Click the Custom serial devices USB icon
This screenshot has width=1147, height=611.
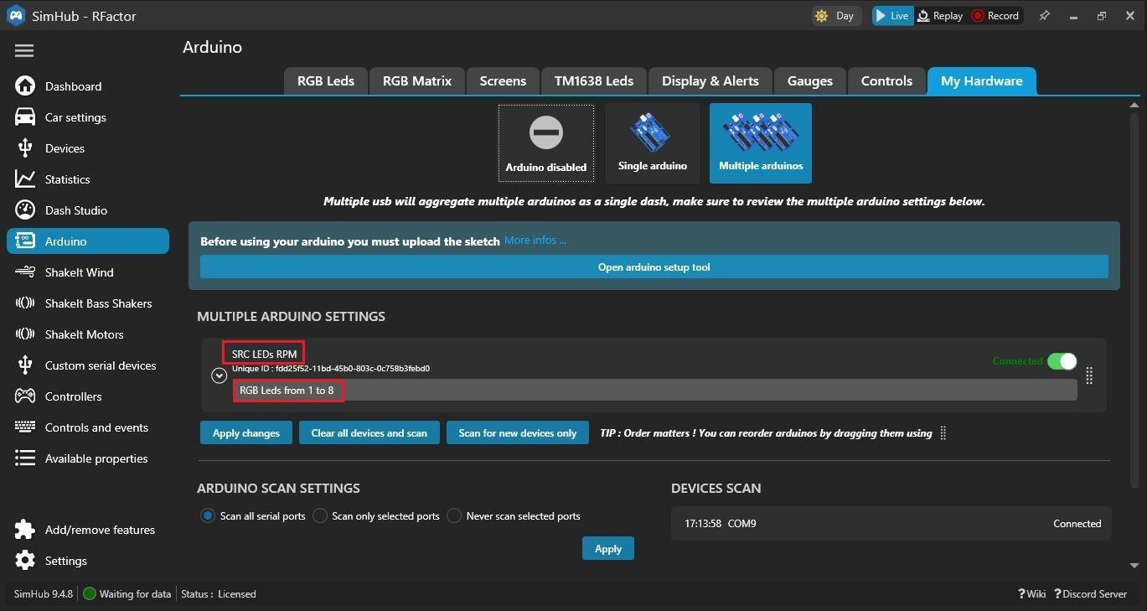point(25,365)
